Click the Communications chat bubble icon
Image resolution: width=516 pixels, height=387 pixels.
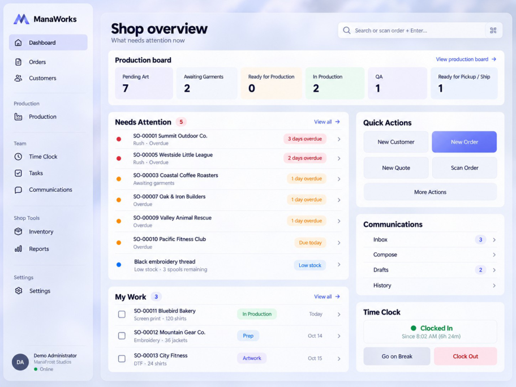pyautogui.click(x=19, y=190)
